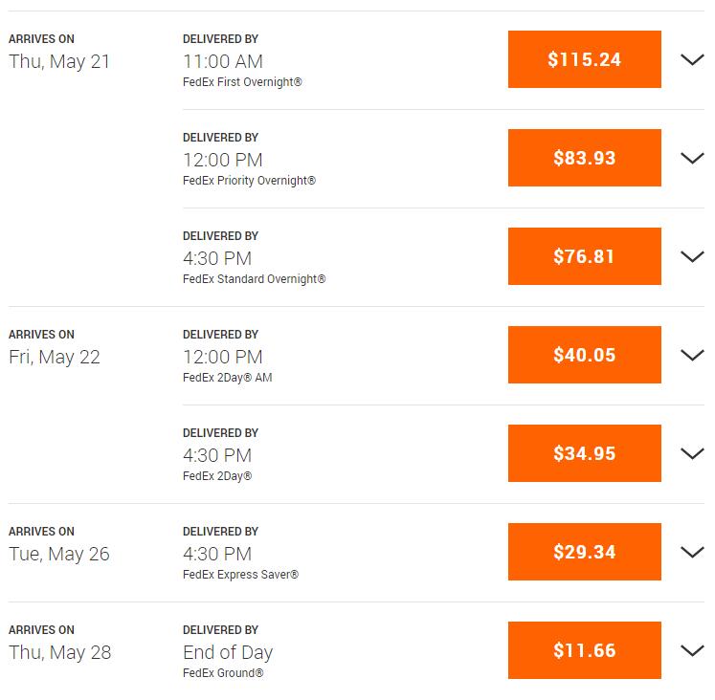Image resolution: width=715 pixels, height=700 pixels.
Task: Click the FedEx Ground service label
Action: coord(223,672)
